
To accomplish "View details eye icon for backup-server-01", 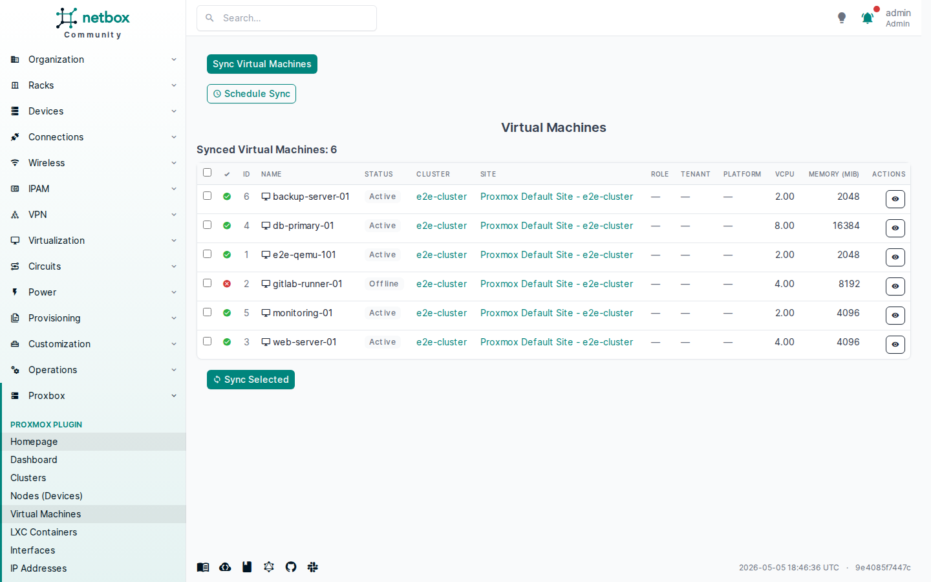I will pos(895,199).
